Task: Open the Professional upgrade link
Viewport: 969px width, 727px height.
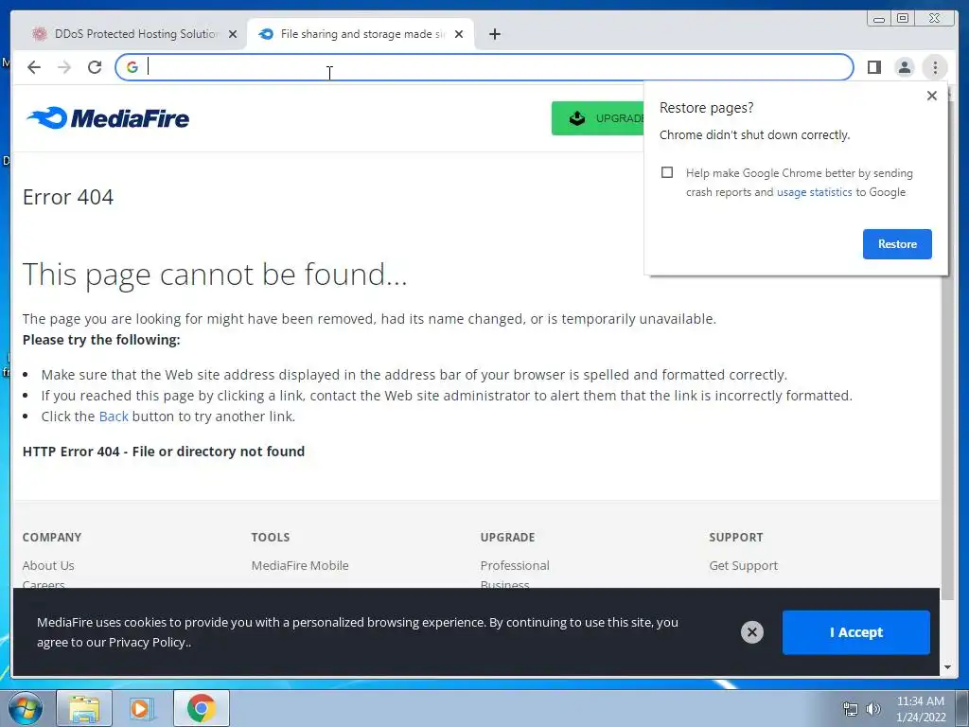Action: (x=515, y=566)
